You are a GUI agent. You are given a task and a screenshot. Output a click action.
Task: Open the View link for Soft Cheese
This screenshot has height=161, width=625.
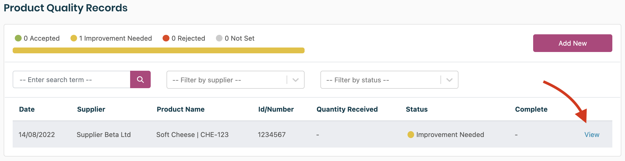[x=592, y=135]
